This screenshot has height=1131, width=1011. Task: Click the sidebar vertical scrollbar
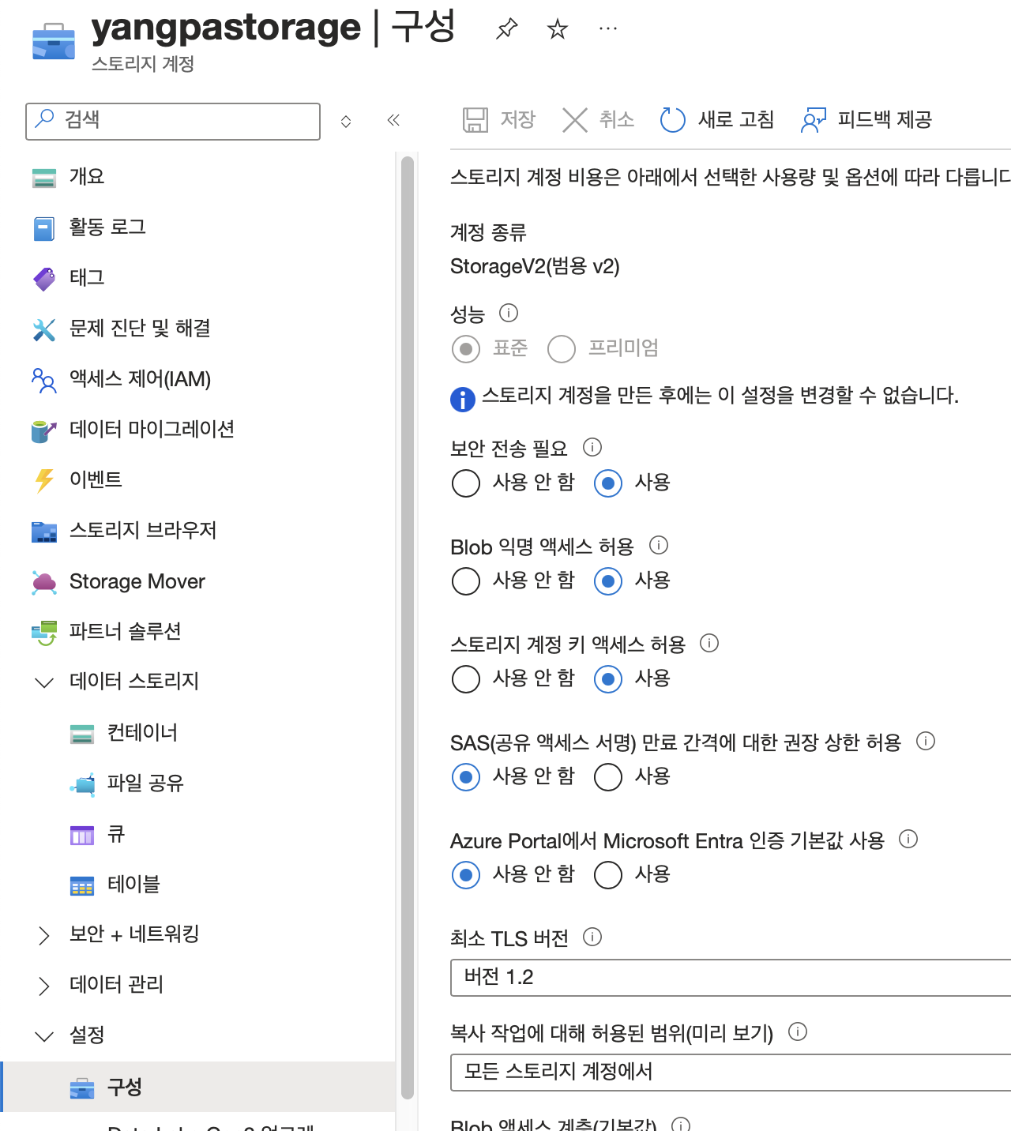click(408, 628)
